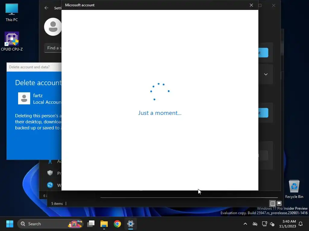
Task: Switch File Explorer to details view
Action: (x=272, y=203)
